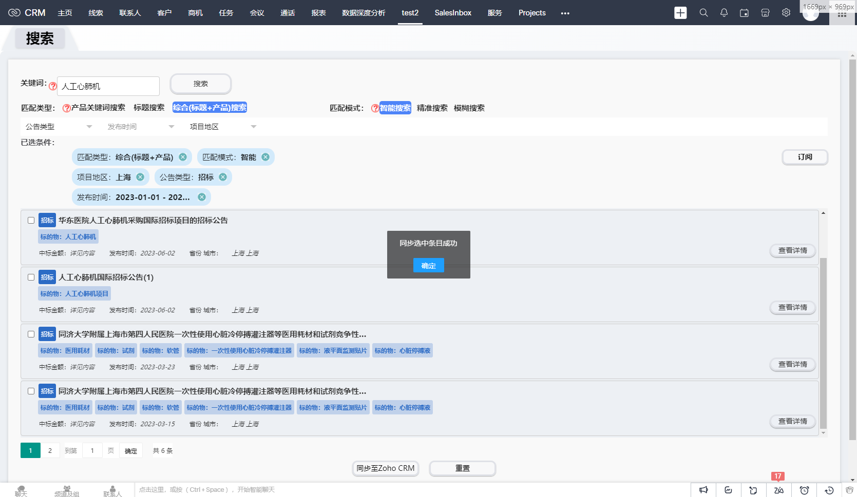The height and width of the screenshot is (497, 857).
Task: Click 同步至Zoho CRM button
Action: click(x=385, y=468)
